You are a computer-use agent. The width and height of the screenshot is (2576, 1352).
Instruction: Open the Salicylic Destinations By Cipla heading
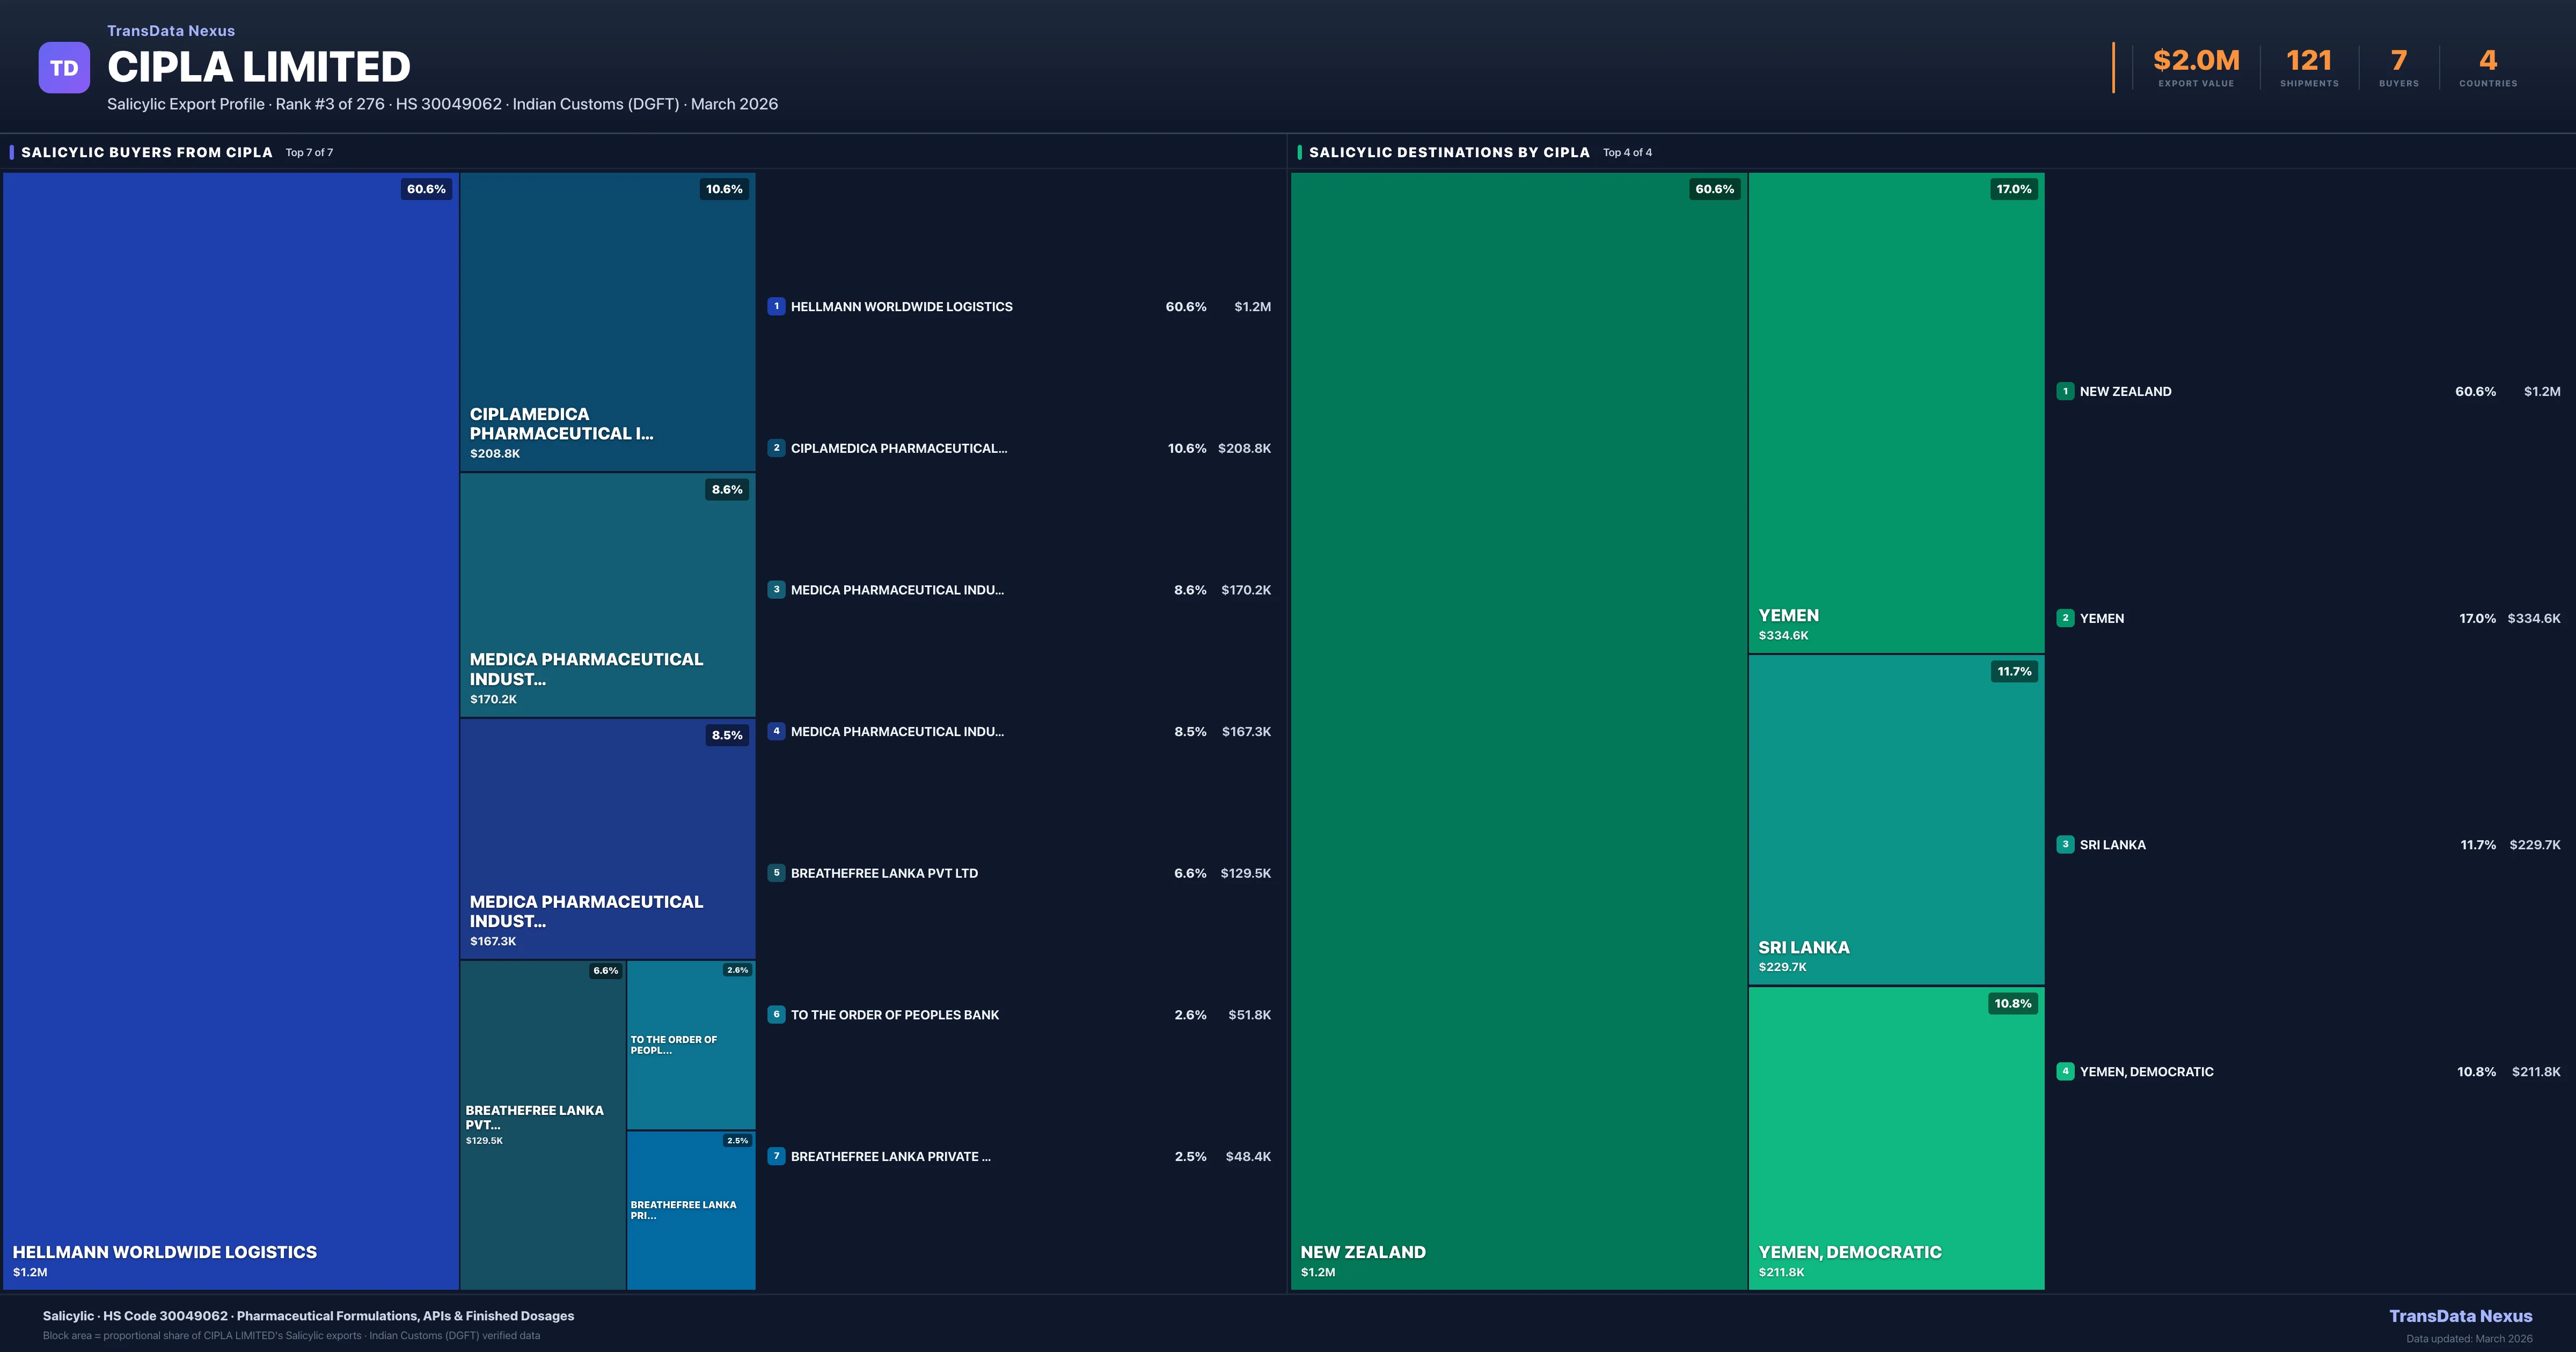click(x=1449, y=152)
